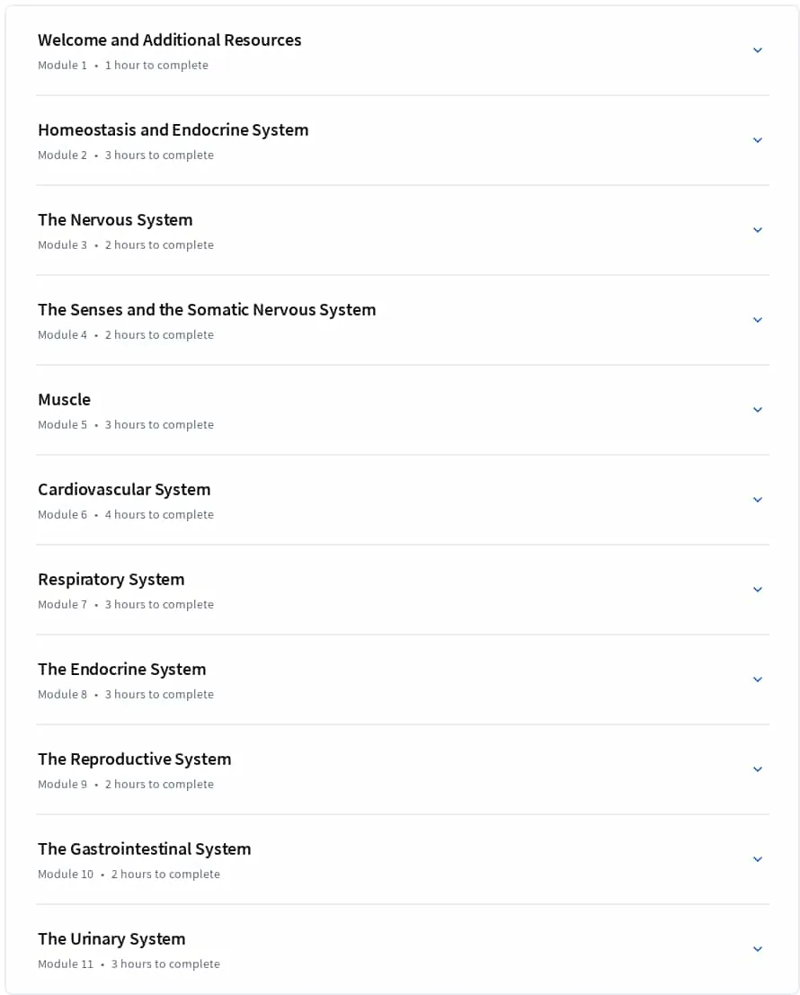Expand the Muscle module chevron
Viewport: 800px width, 995px height.
pos(757,410)
